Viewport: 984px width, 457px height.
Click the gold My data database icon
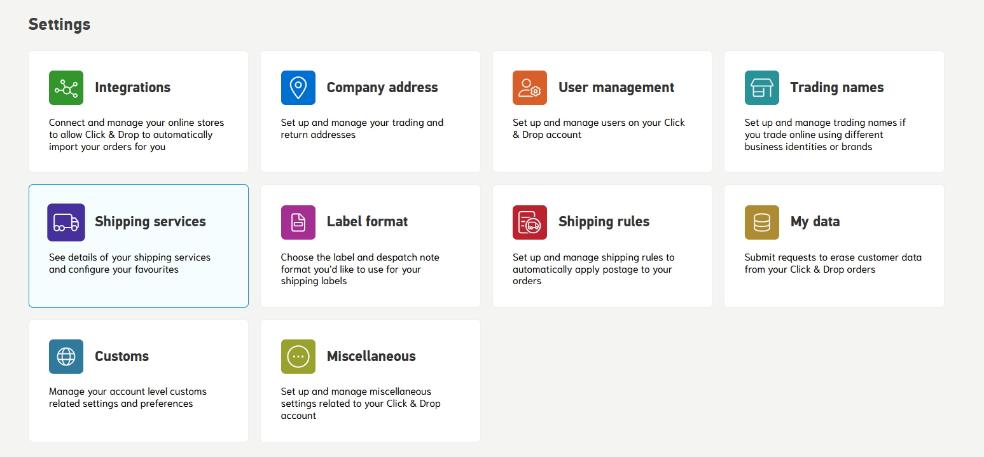(761, 222)
